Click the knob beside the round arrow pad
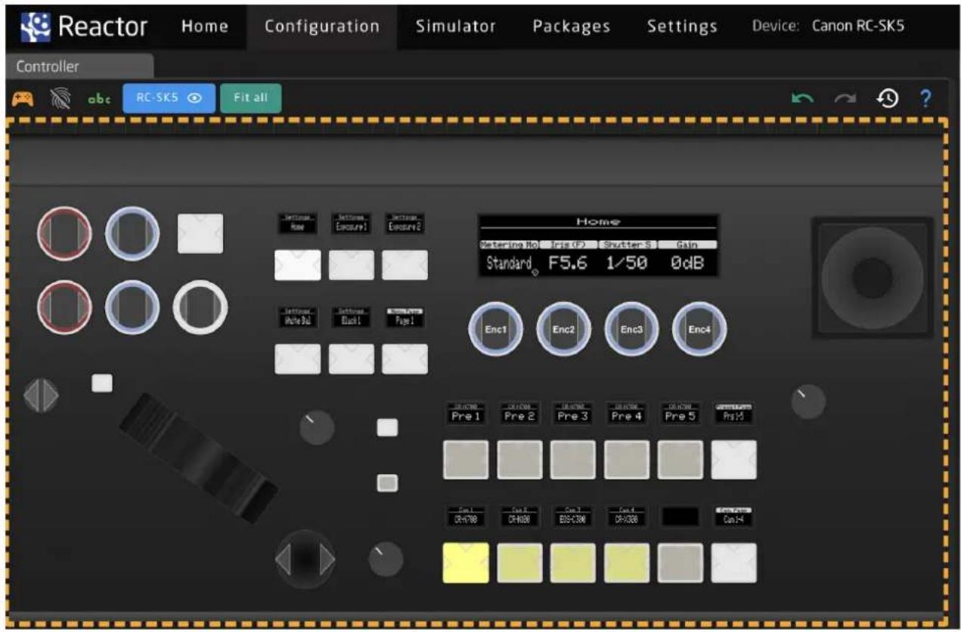 tap(386, 560)
